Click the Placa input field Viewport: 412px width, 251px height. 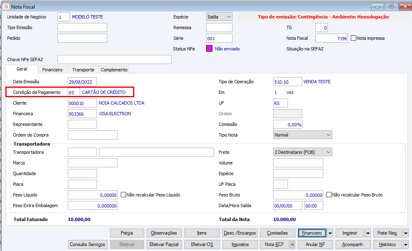point(82,184)
